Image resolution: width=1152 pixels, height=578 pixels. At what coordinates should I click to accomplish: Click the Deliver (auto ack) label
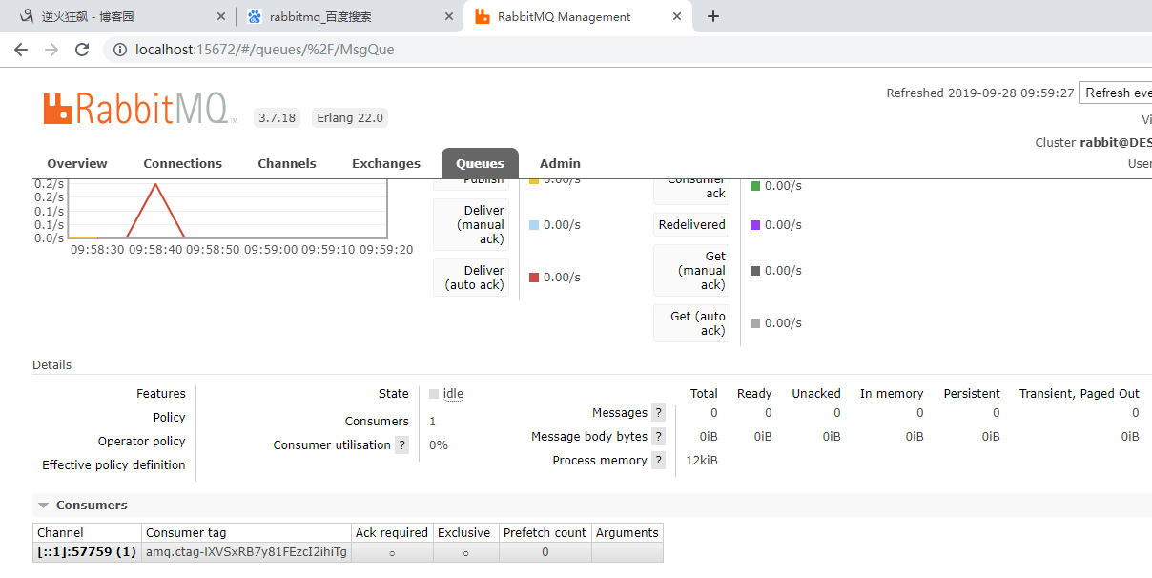coord(471,278)
